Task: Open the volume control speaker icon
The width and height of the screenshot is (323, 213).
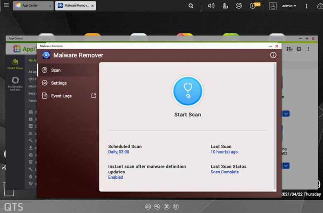Action: 211,6
